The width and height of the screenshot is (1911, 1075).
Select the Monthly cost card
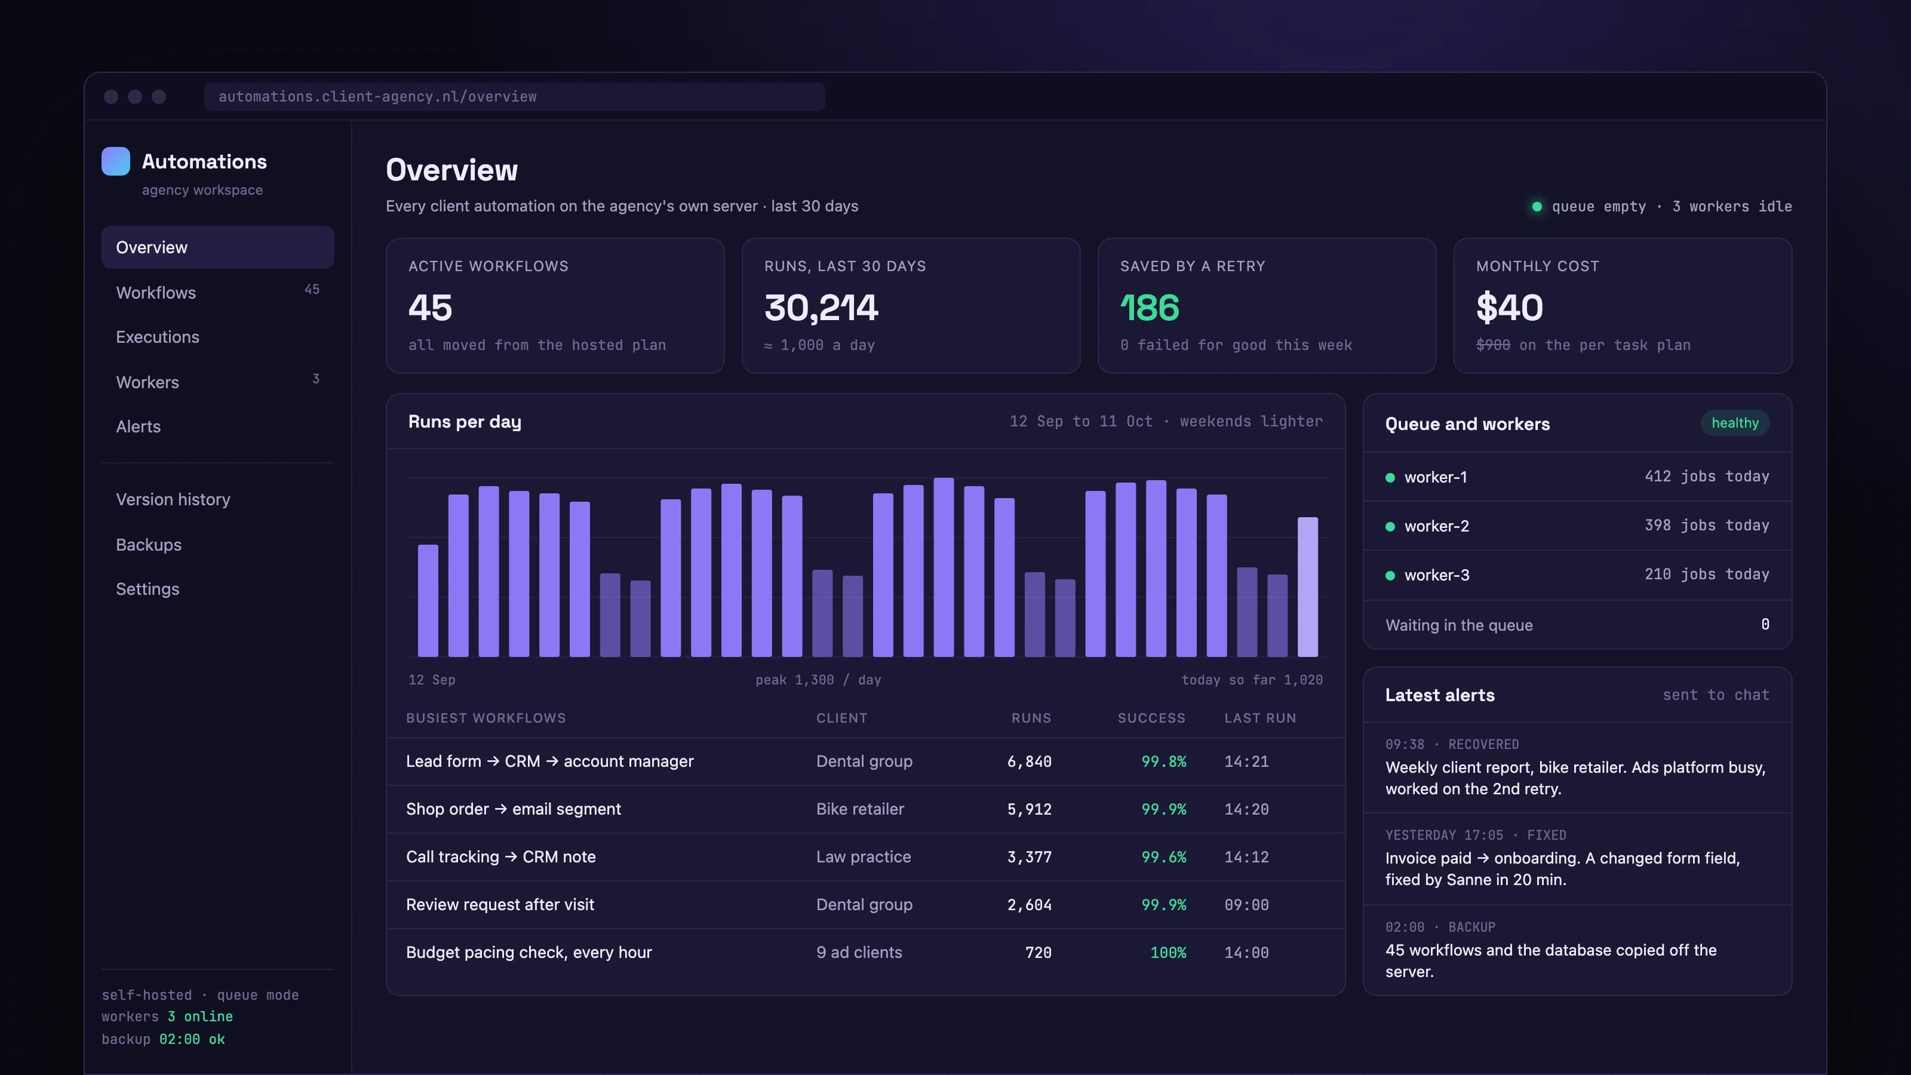[1623, 306]
